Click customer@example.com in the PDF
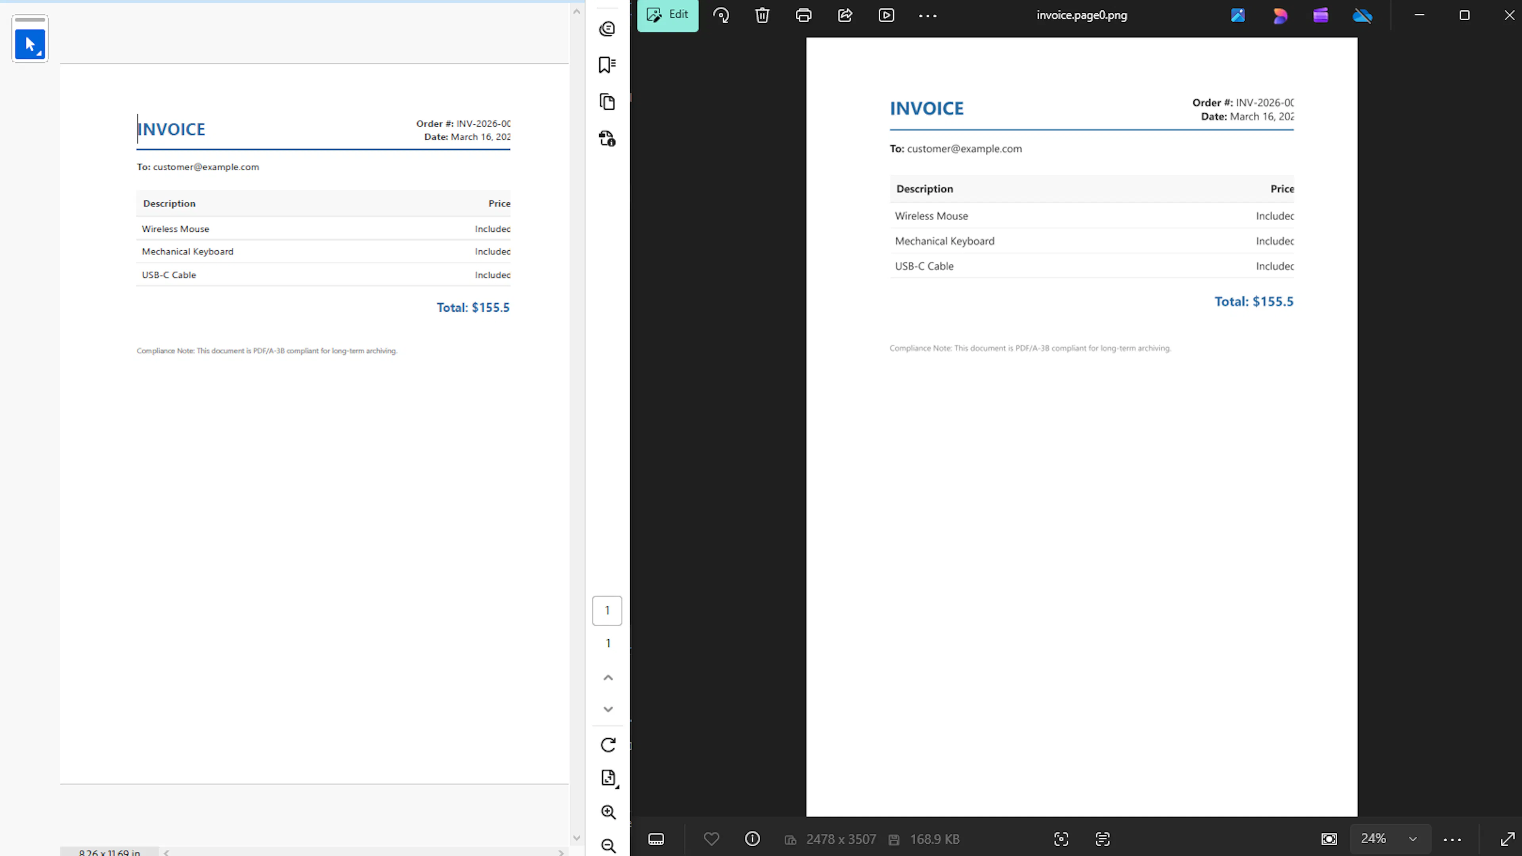The width and height of the screenshot is (1522, 856). click(x=206, y=167)
